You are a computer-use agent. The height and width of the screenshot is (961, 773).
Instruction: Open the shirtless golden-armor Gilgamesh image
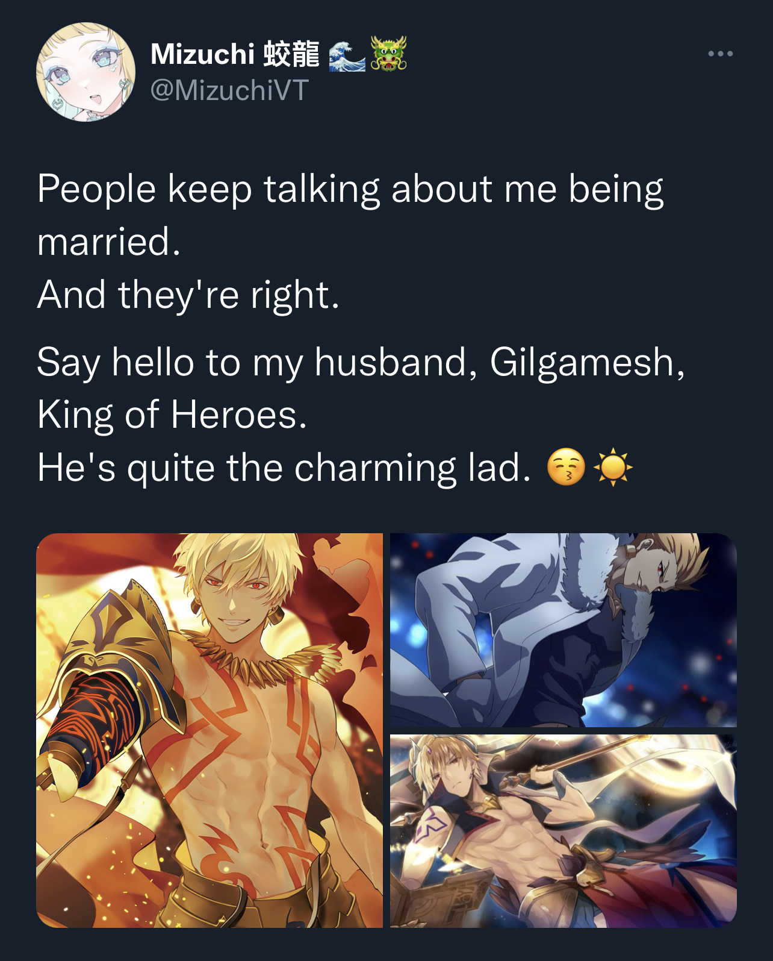tap(210, 730)
